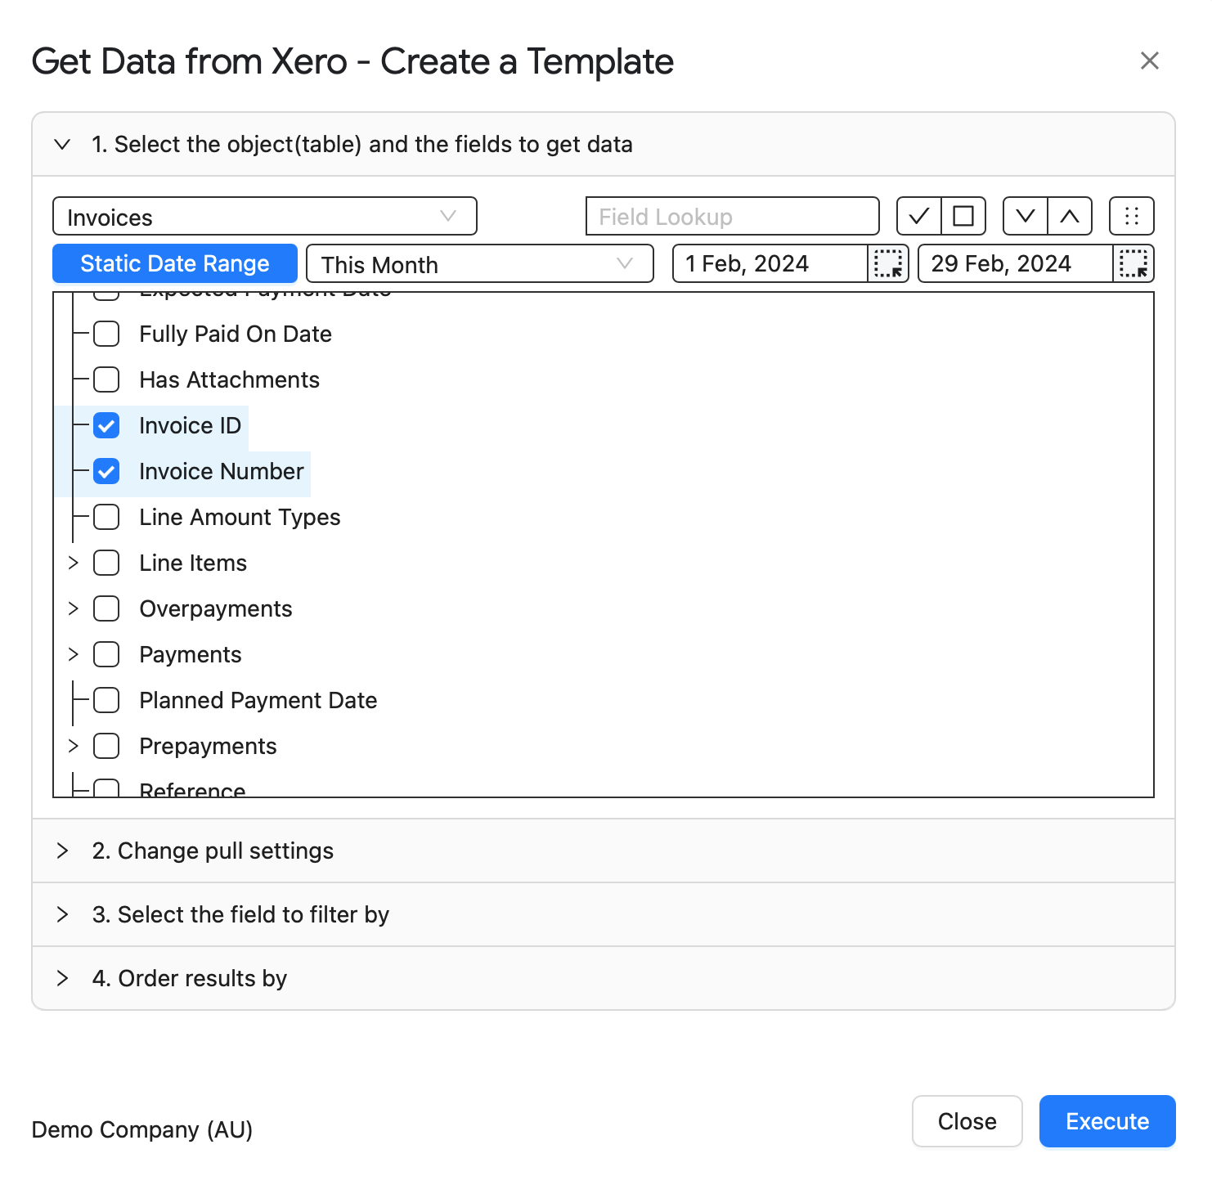Viewport: 1212px width, 1194px height.
Task: Check the Prepayments checkbox
Action: tap(106, 746)
